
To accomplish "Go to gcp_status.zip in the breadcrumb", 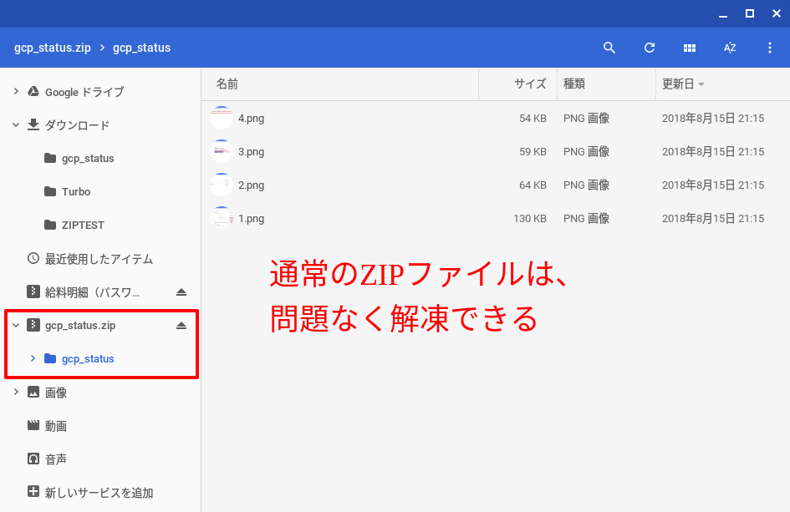I will (53, 48).
